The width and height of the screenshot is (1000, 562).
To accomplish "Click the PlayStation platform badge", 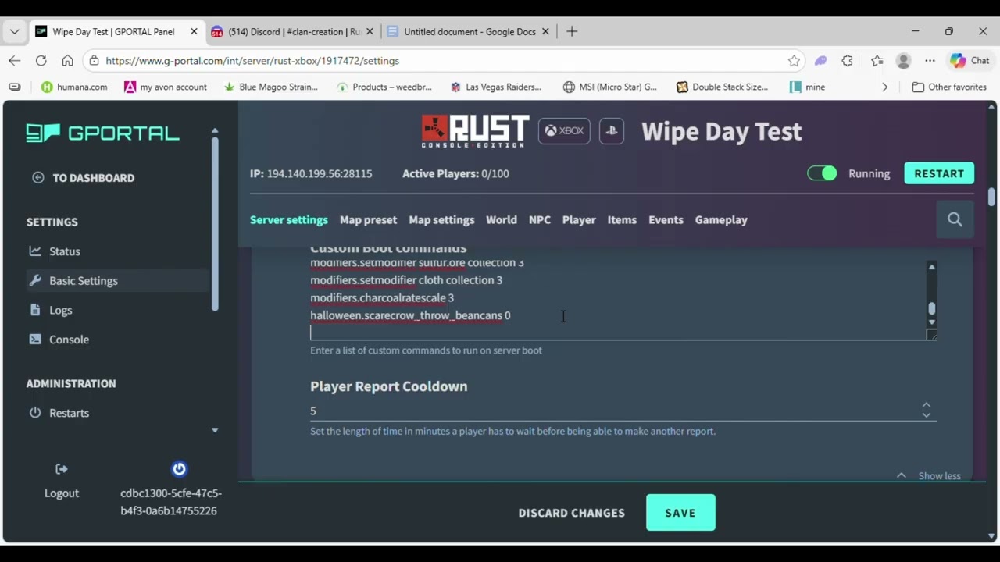I will (612, 131).
